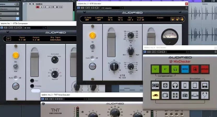
Task: Click the U78 Saturator Gain knob
Action: 114,66
